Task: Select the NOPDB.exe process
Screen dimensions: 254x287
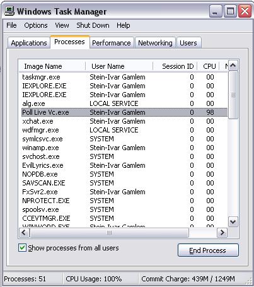Action: tap(124, 174)
